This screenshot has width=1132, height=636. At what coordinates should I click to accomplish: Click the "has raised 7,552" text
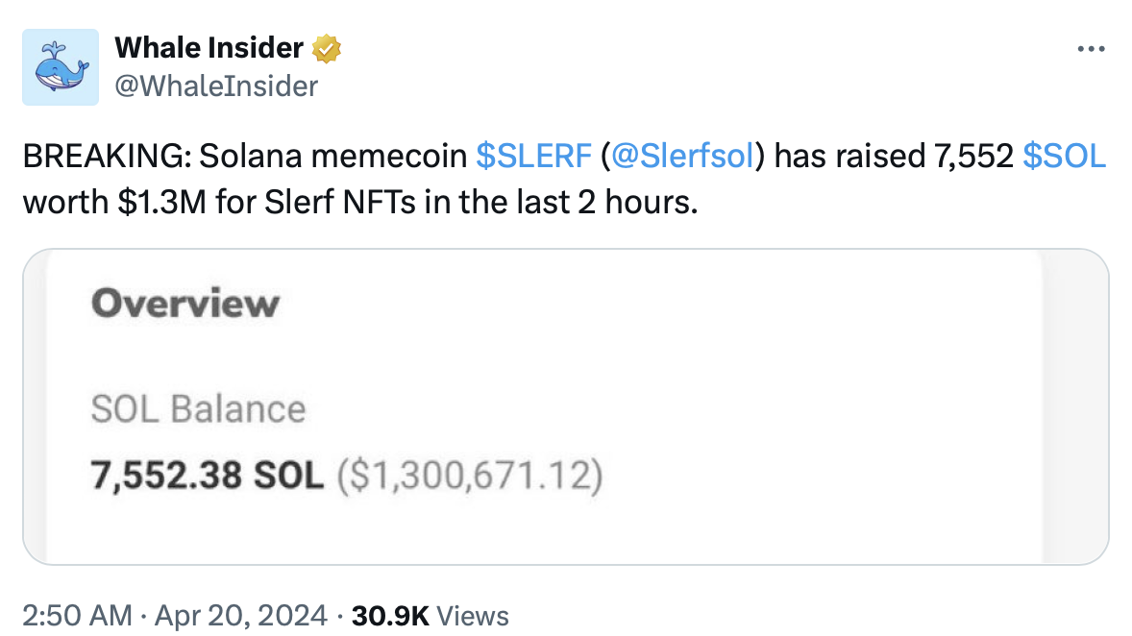894,157
